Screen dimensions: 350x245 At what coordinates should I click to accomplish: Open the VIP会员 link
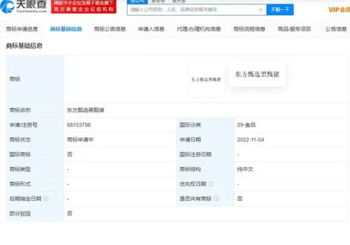pos(338,9)
